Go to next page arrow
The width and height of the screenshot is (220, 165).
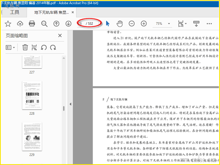(68, 24)
